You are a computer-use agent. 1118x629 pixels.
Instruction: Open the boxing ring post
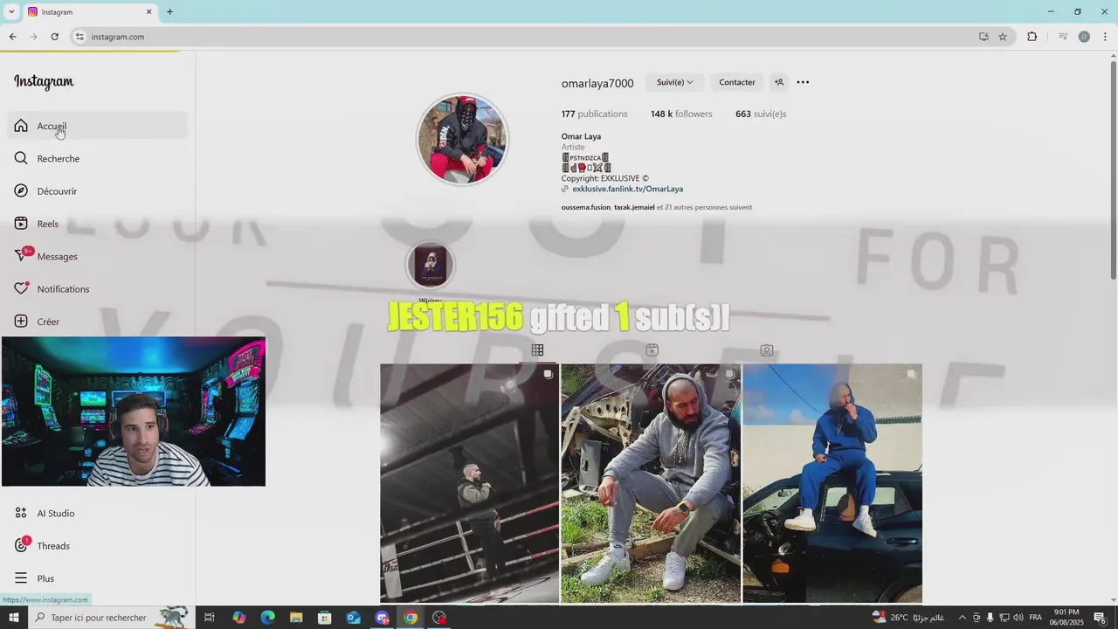pyautogui.click(x=469, y=483)
